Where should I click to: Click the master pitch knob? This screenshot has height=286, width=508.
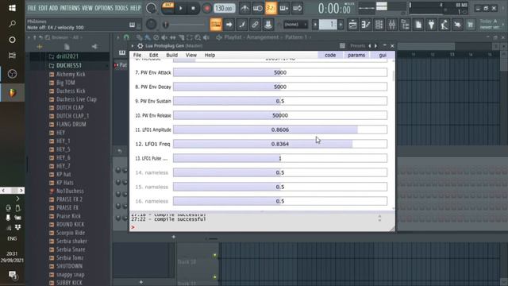point(151,25)
